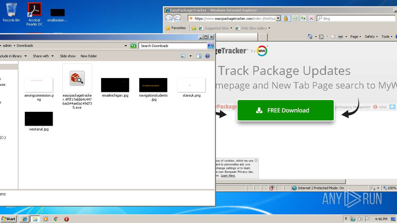Click the Learn More link in cookie notice

pyautogui.click(x=228, y=176)
